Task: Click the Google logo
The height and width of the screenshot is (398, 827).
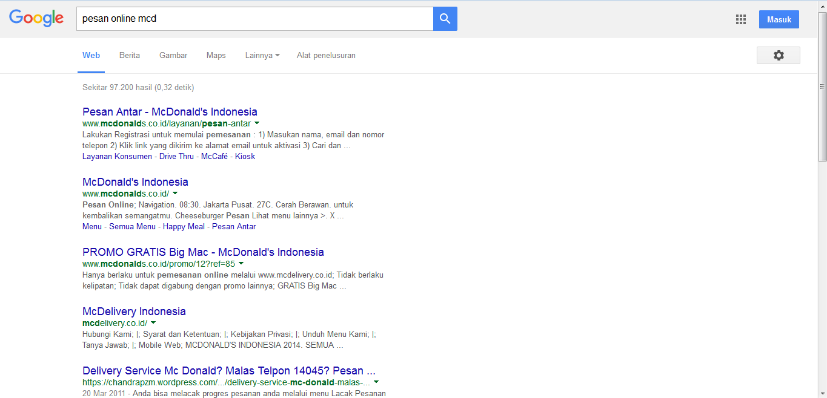Action: [36, 18]
